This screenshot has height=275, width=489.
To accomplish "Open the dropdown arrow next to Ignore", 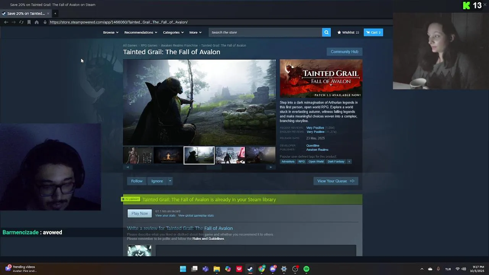I will [170, 181].
